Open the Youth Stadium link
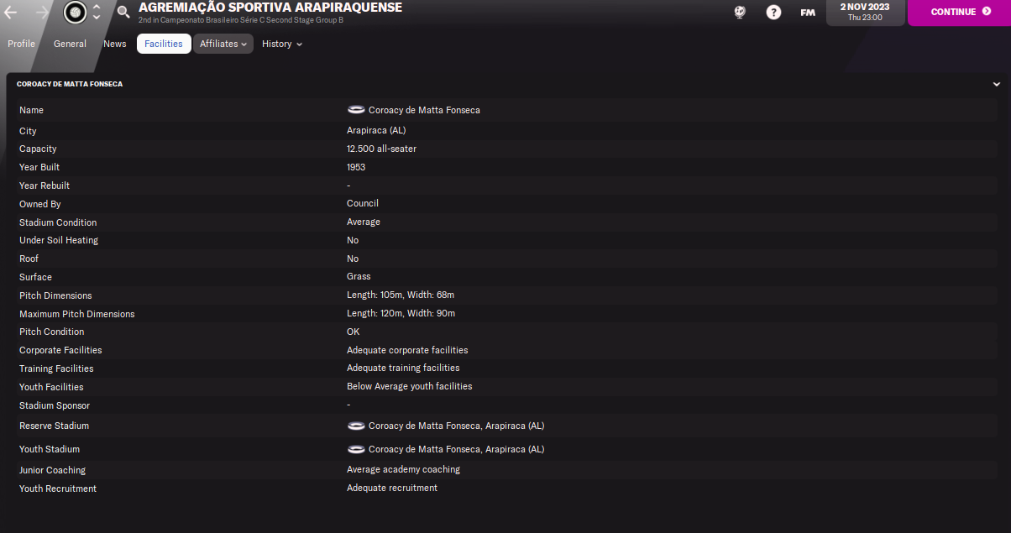 pyautogui.click(x=456, y=449)
